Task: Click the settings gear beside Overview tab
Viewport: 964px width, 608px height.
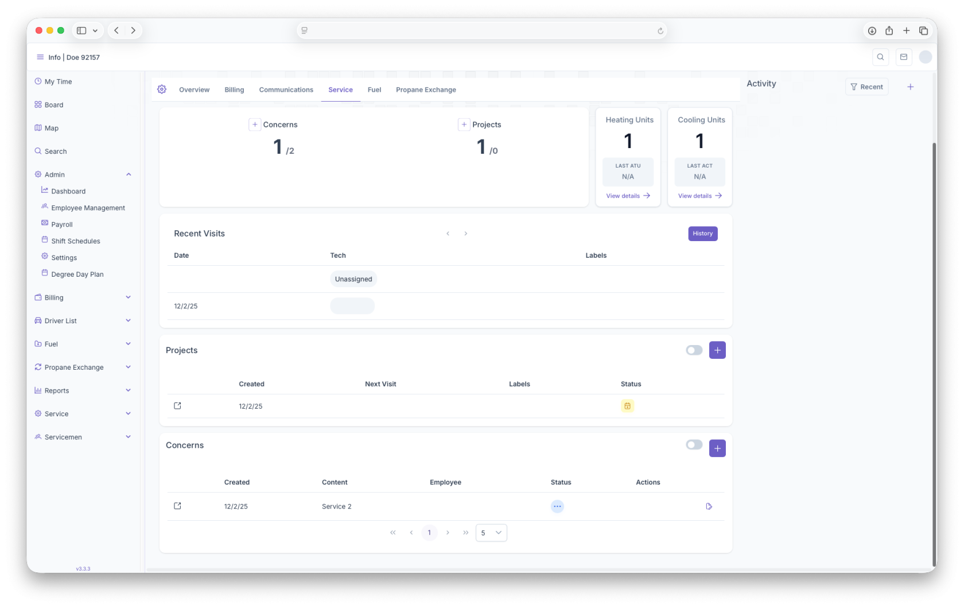Action: coord(162,90)
